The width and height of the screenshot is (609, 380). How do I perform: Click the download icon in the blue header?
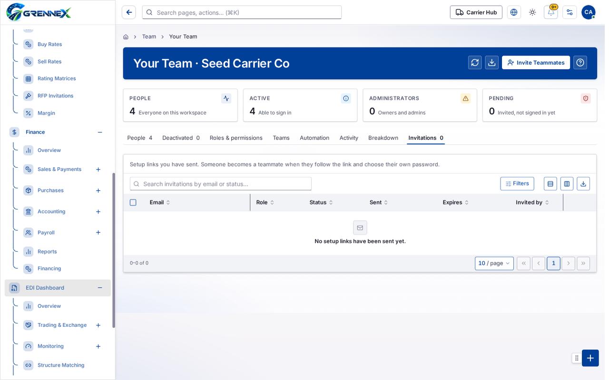492,63
